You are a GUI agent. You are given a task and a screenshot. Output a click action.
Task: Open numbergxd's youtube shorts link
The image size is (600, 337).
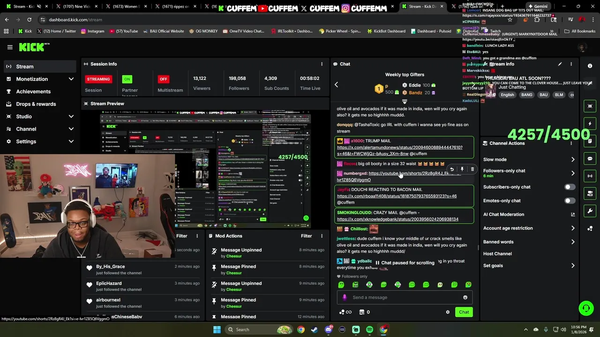399,176
